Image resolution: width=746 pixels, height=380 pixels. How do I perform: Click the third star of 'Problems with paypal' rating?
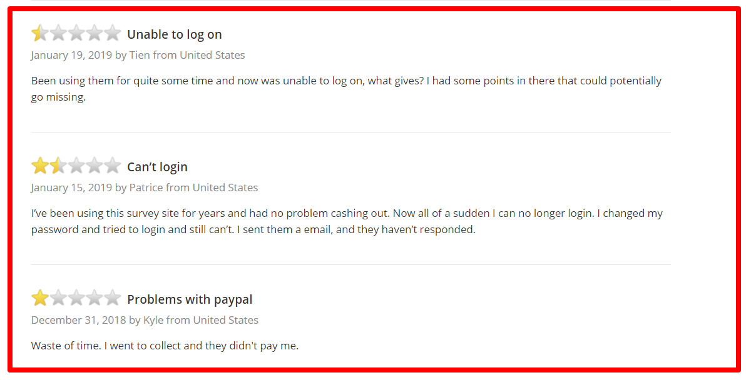76,298
